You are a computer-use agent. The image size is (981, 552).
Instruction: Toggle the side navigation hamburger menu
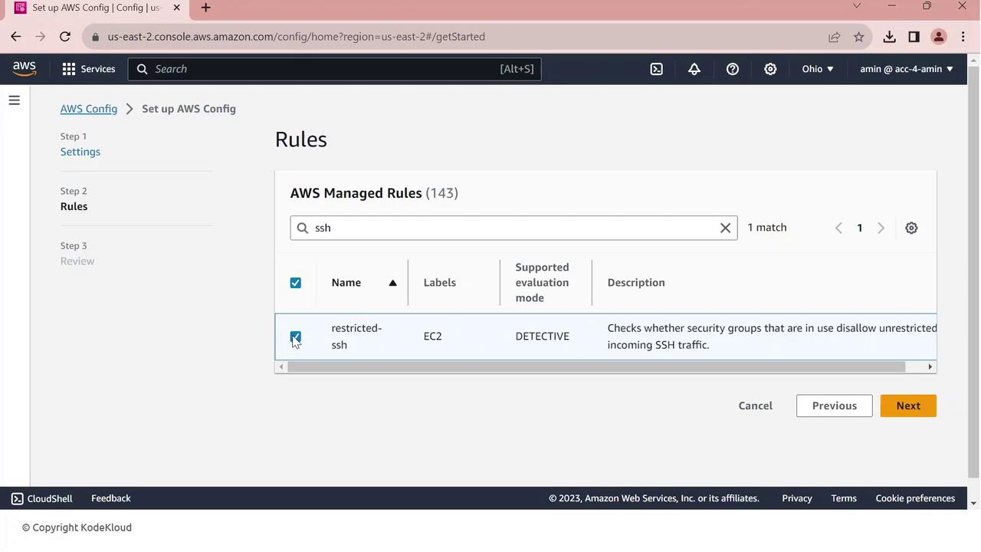pyautogui.click(x=14, y=100)
